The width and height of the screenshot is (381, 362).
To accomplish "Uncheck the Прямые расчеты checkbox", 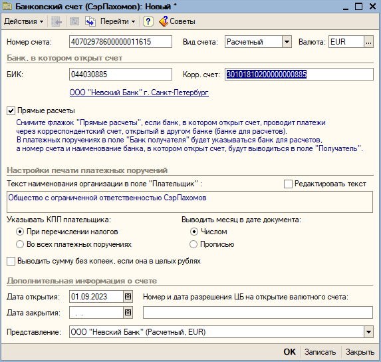I will pyautogui.click(x=11, y=111).
